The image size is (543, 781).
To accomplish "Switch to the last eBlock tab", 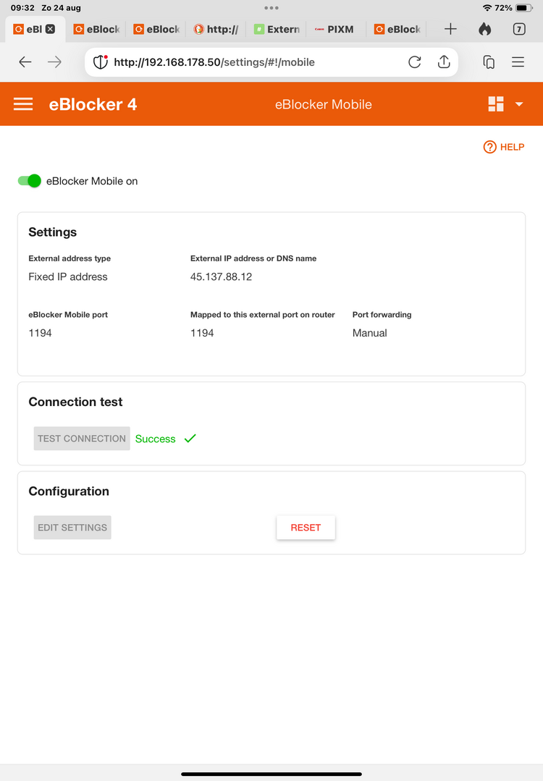I will click(x=397, y=30).
